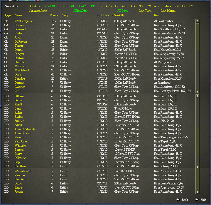The height and width of the screenshot is (205, 211).
Task: Sort list by Near column header
Action: pyautogui.click(x=157, y=15)
